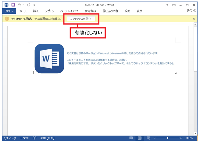Image resolution: width=200 pixels, height=143 pixels.
Task: Open the 参考資料 tab
Action: (90, 11)
